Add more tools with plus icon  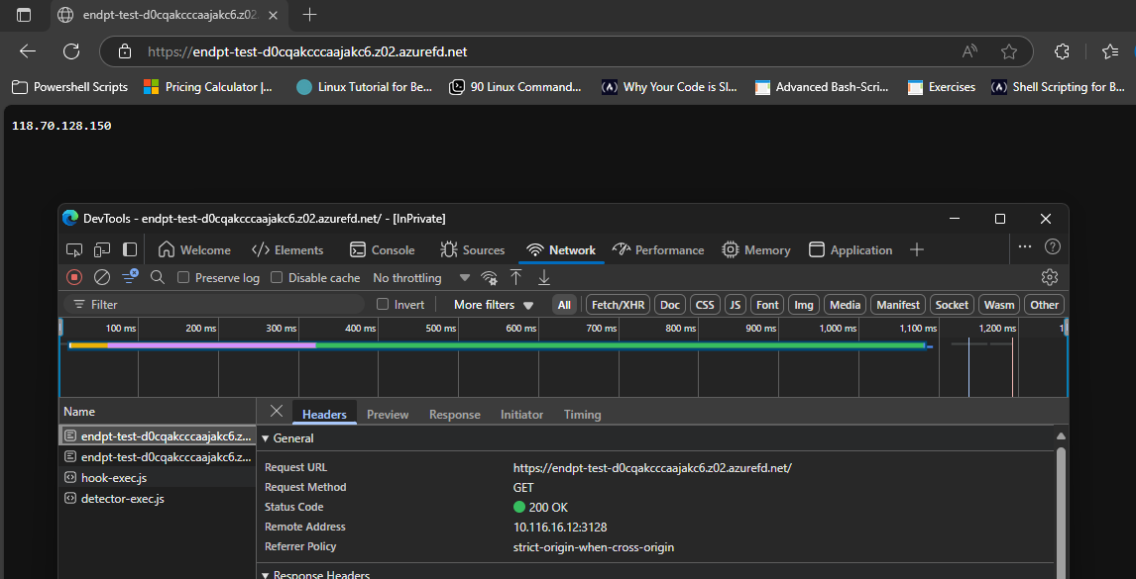pos(917,249)
